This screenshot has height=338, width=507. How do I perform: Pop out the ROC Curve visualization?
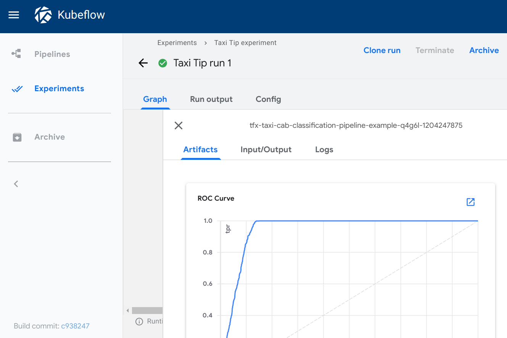pos(470,202)
